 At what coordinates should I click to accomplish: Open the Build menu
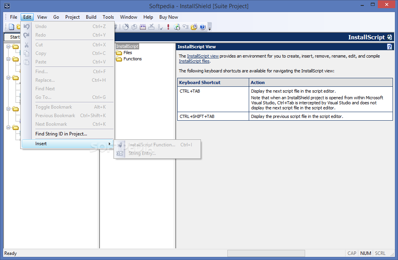(91, 17)
